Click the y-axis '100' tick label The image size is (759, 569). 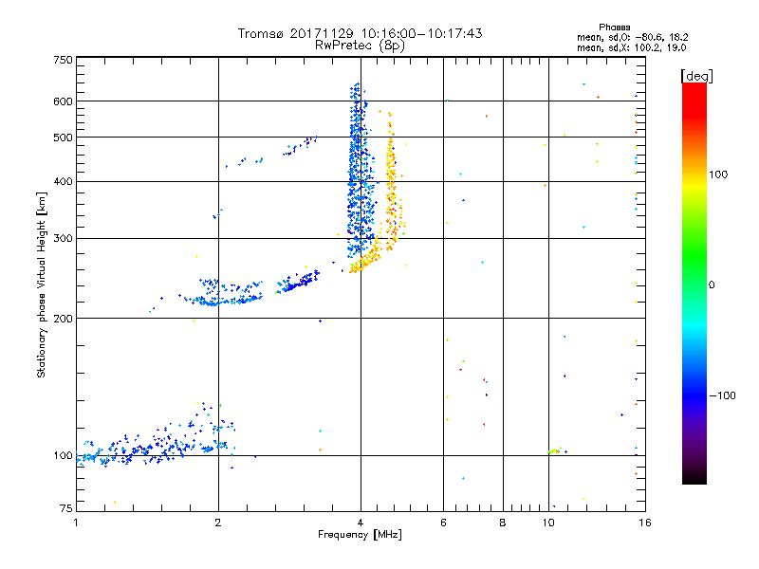coord(63,455)
